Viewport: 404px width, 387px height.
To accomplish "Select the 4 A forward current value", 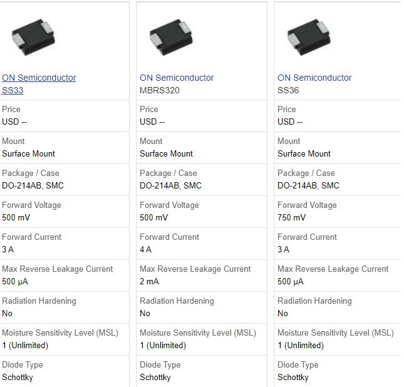I will [145, 249].
